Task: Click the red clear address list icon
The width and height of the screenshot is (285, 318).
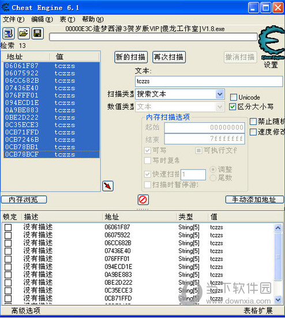Action: point(143,200)
